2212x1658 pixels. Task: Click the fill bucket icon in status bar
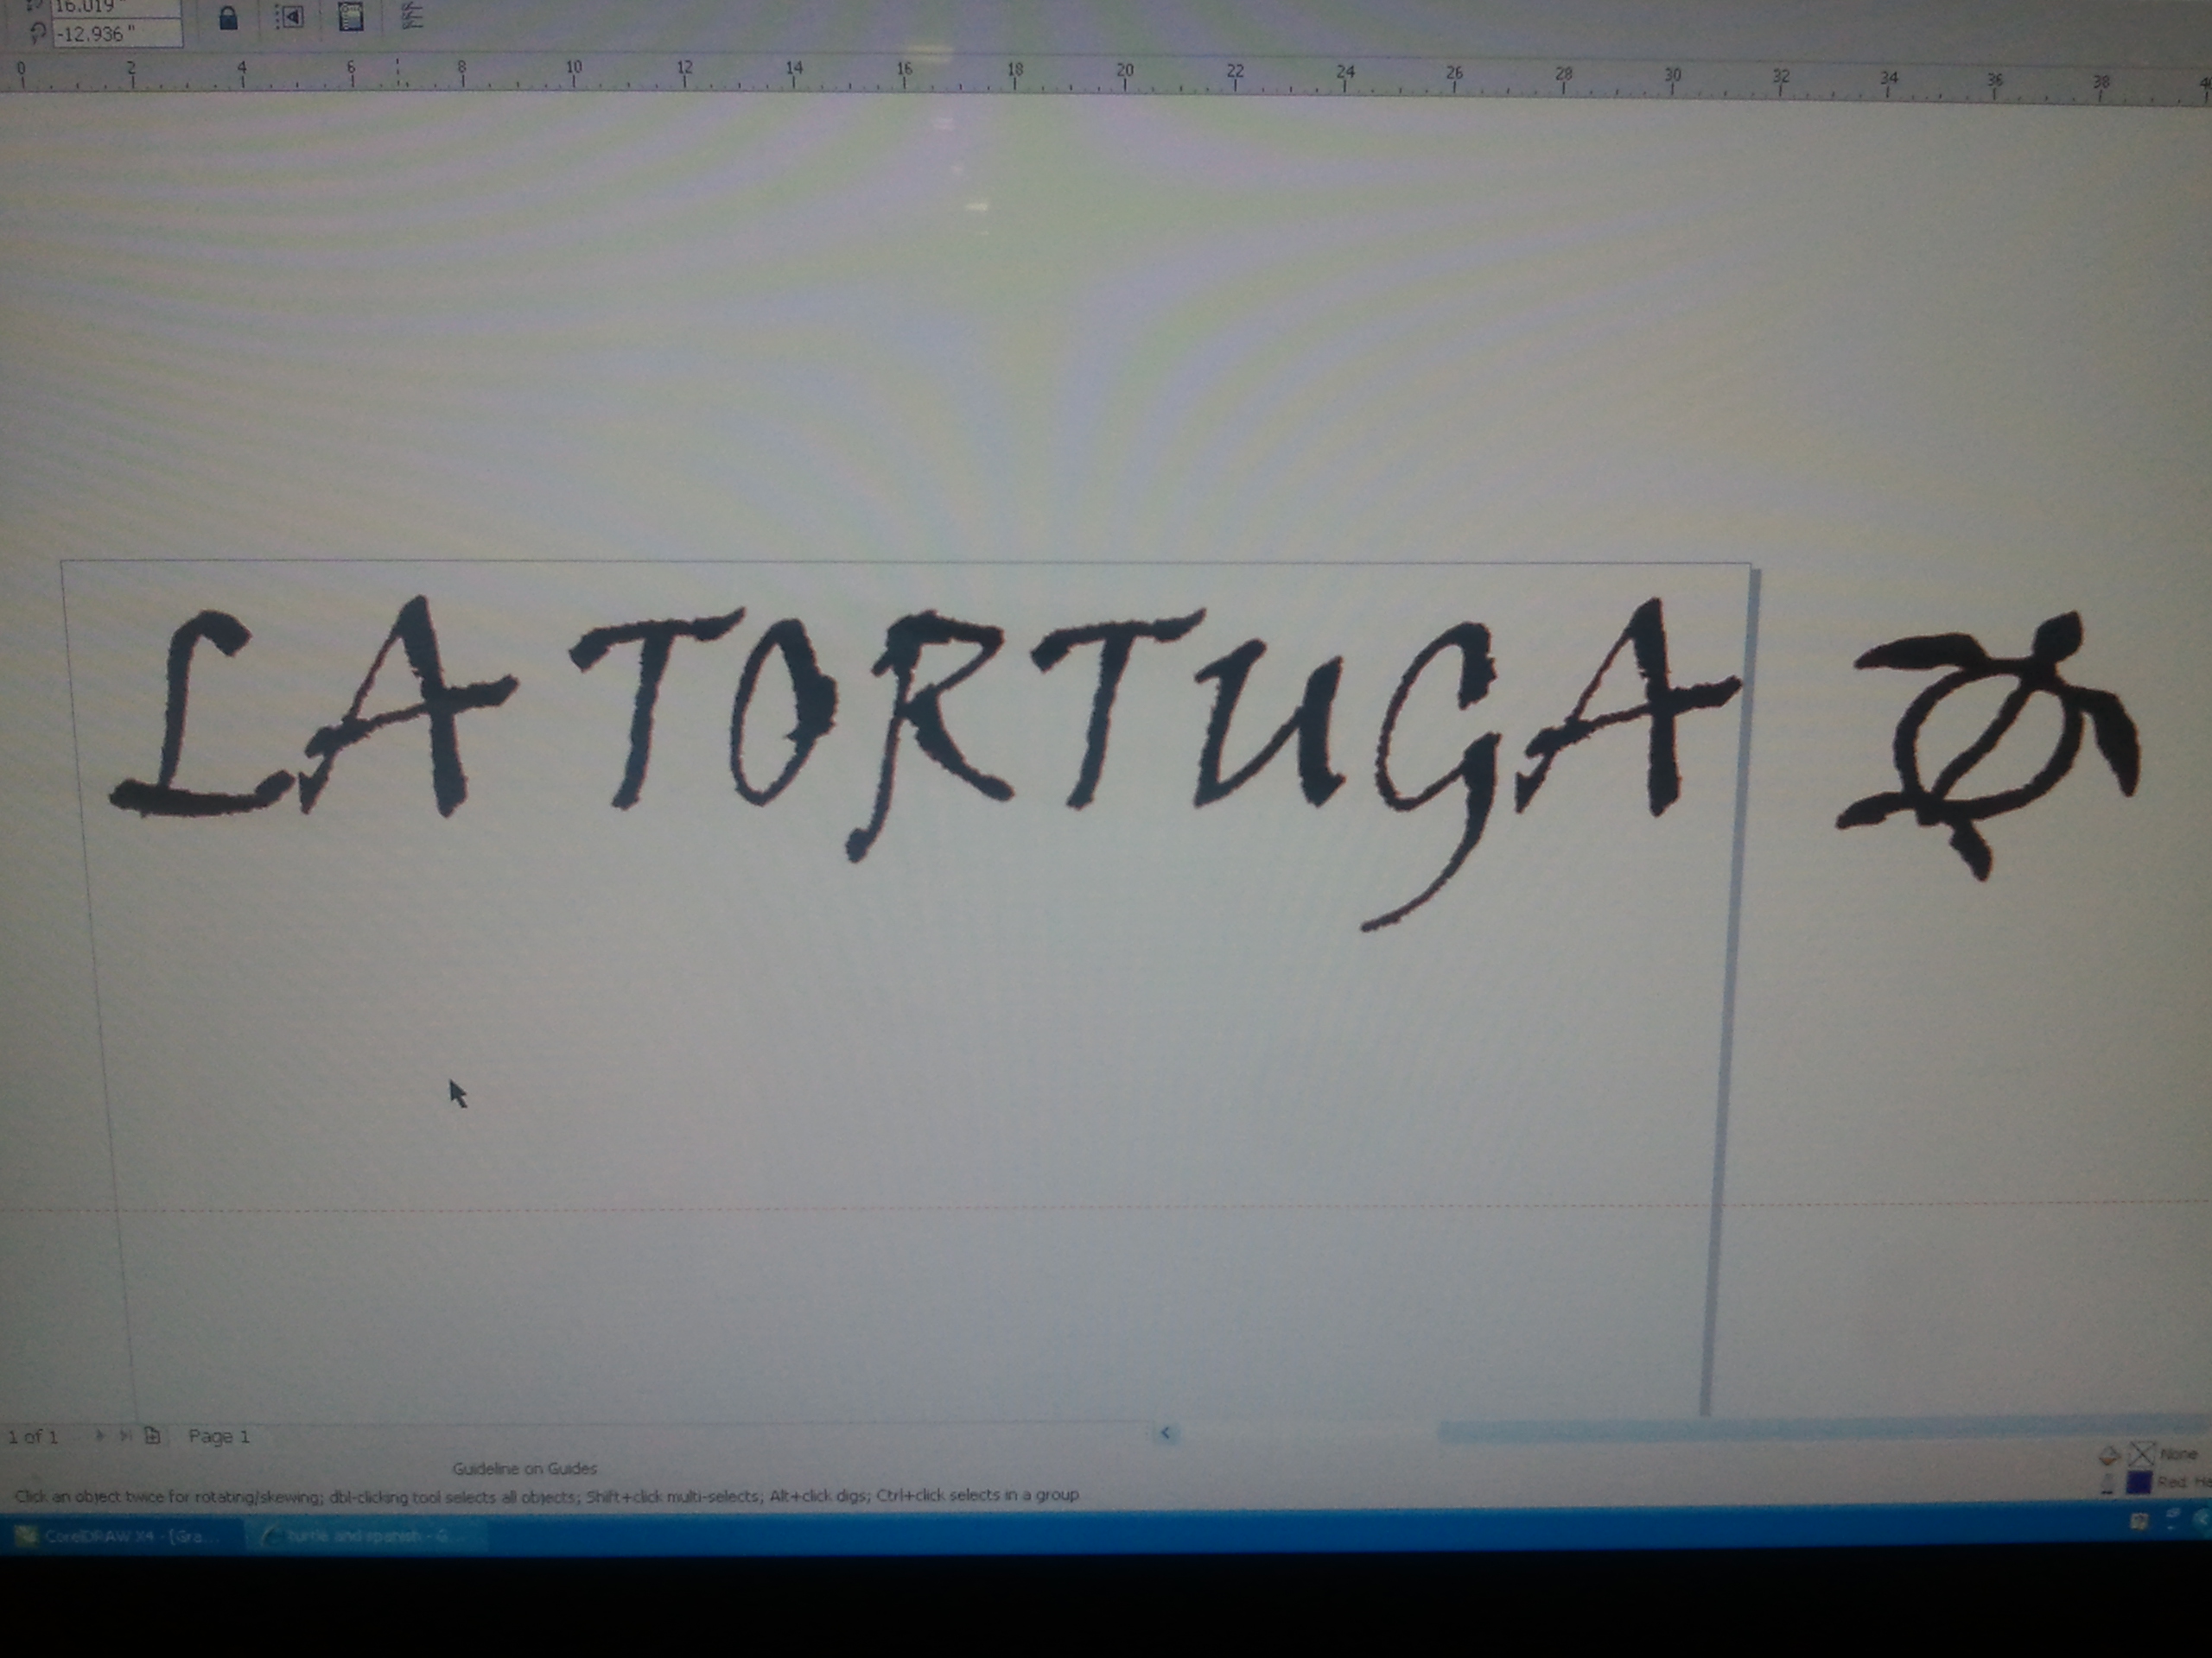(2109, 1455)
